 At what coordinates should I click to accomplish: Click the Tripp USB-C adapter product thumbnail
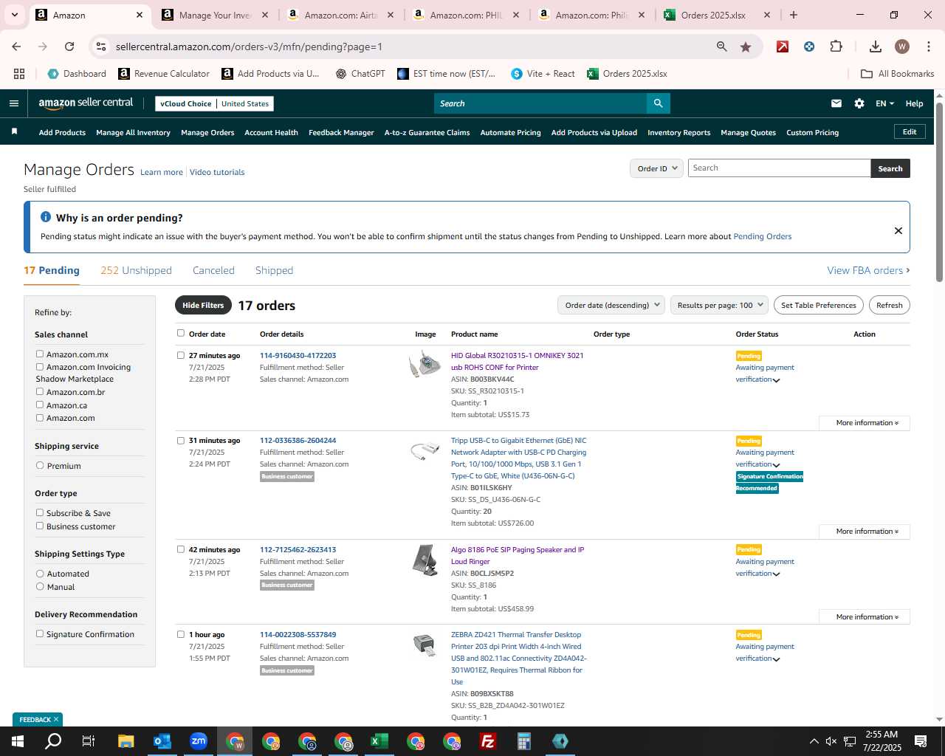click(x=425, y=450)
